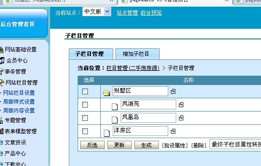Image resolution: width=261 pixels, height=166 pixels.
Task: Click the 网站栏目管理 tools icon
Action: [x=2, y=82]
